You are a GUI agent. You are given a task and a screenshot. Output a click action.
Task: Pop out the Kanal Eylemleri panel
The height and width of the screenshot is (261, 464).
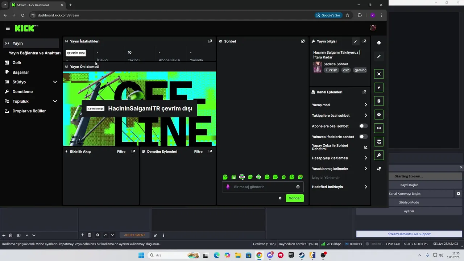[x=364, y=92]
